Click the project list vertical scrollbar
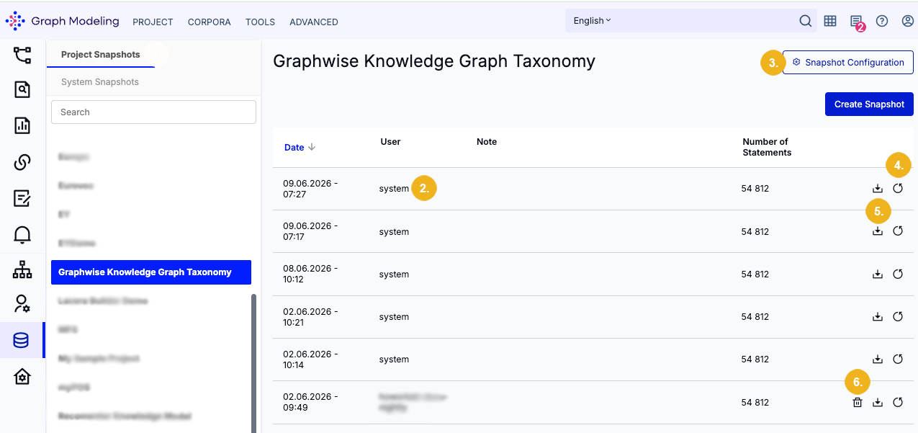 (253, 362)
